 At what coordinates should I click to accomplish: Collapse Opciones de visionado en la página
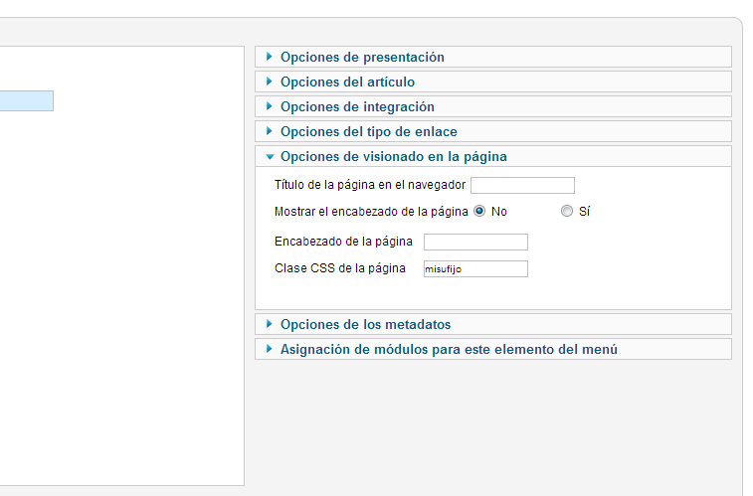point(493,157)
